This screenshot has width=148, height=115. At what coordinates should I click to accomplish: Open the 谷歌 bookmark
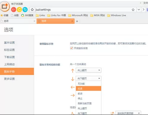click(x=15, y=15)
